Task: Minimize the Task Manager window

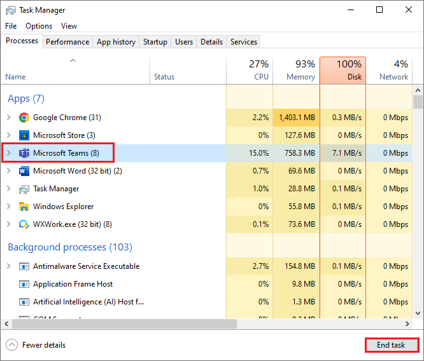Action: 351,10
